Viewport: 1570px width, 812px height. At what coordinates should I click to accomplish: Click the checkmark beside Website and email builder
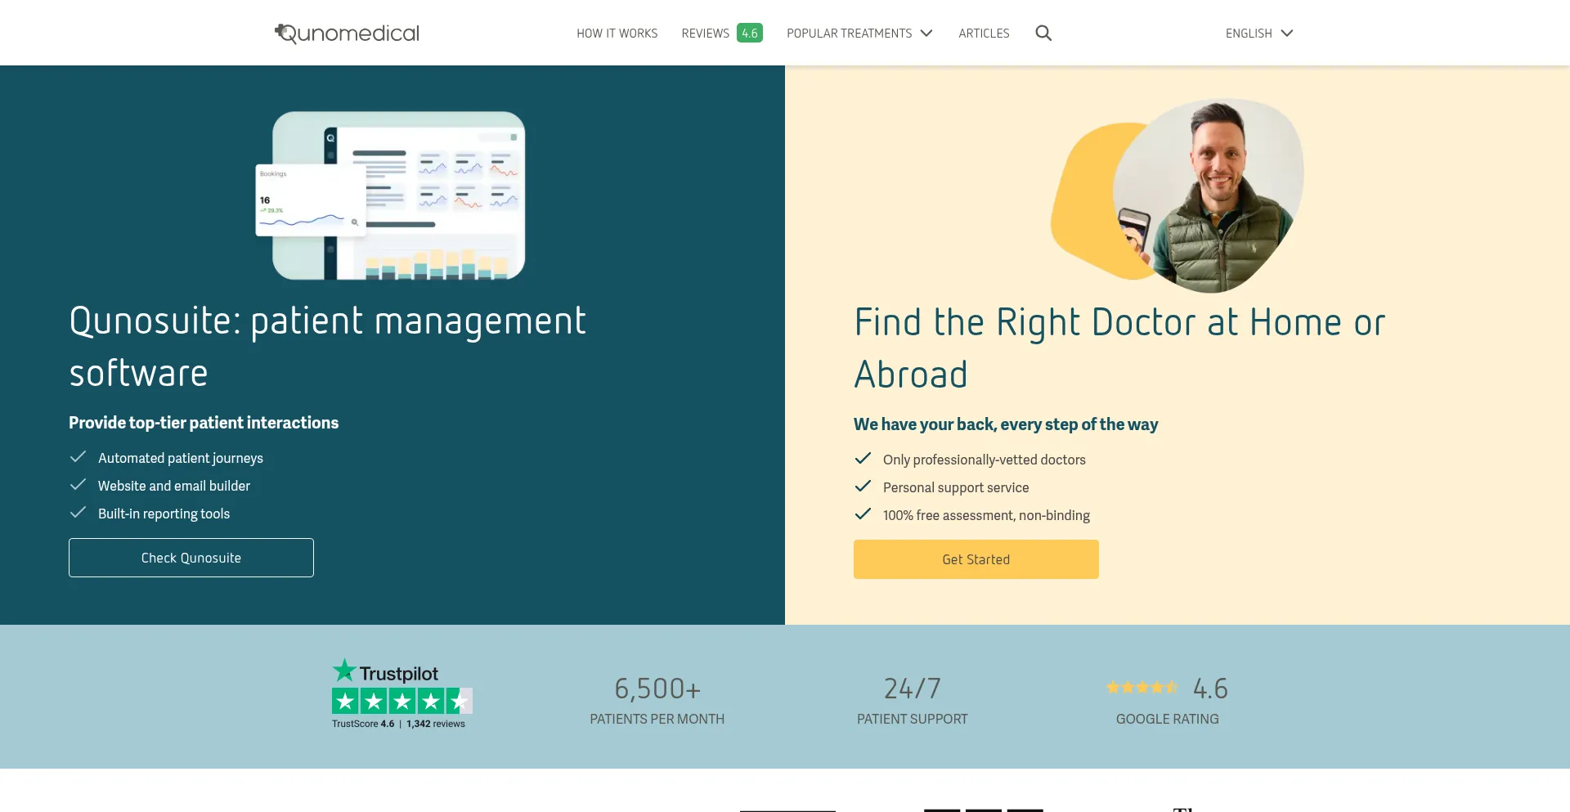(78, 484)
